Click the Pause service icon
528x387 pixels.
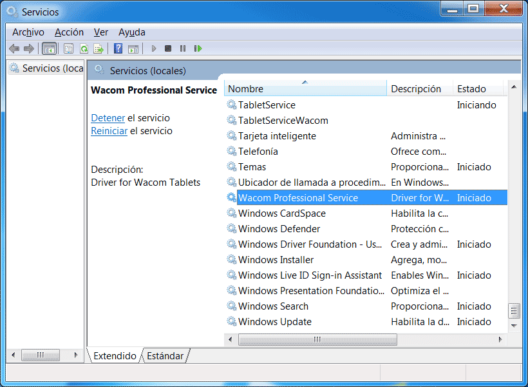pyautogui.click(x=183, y=48)
